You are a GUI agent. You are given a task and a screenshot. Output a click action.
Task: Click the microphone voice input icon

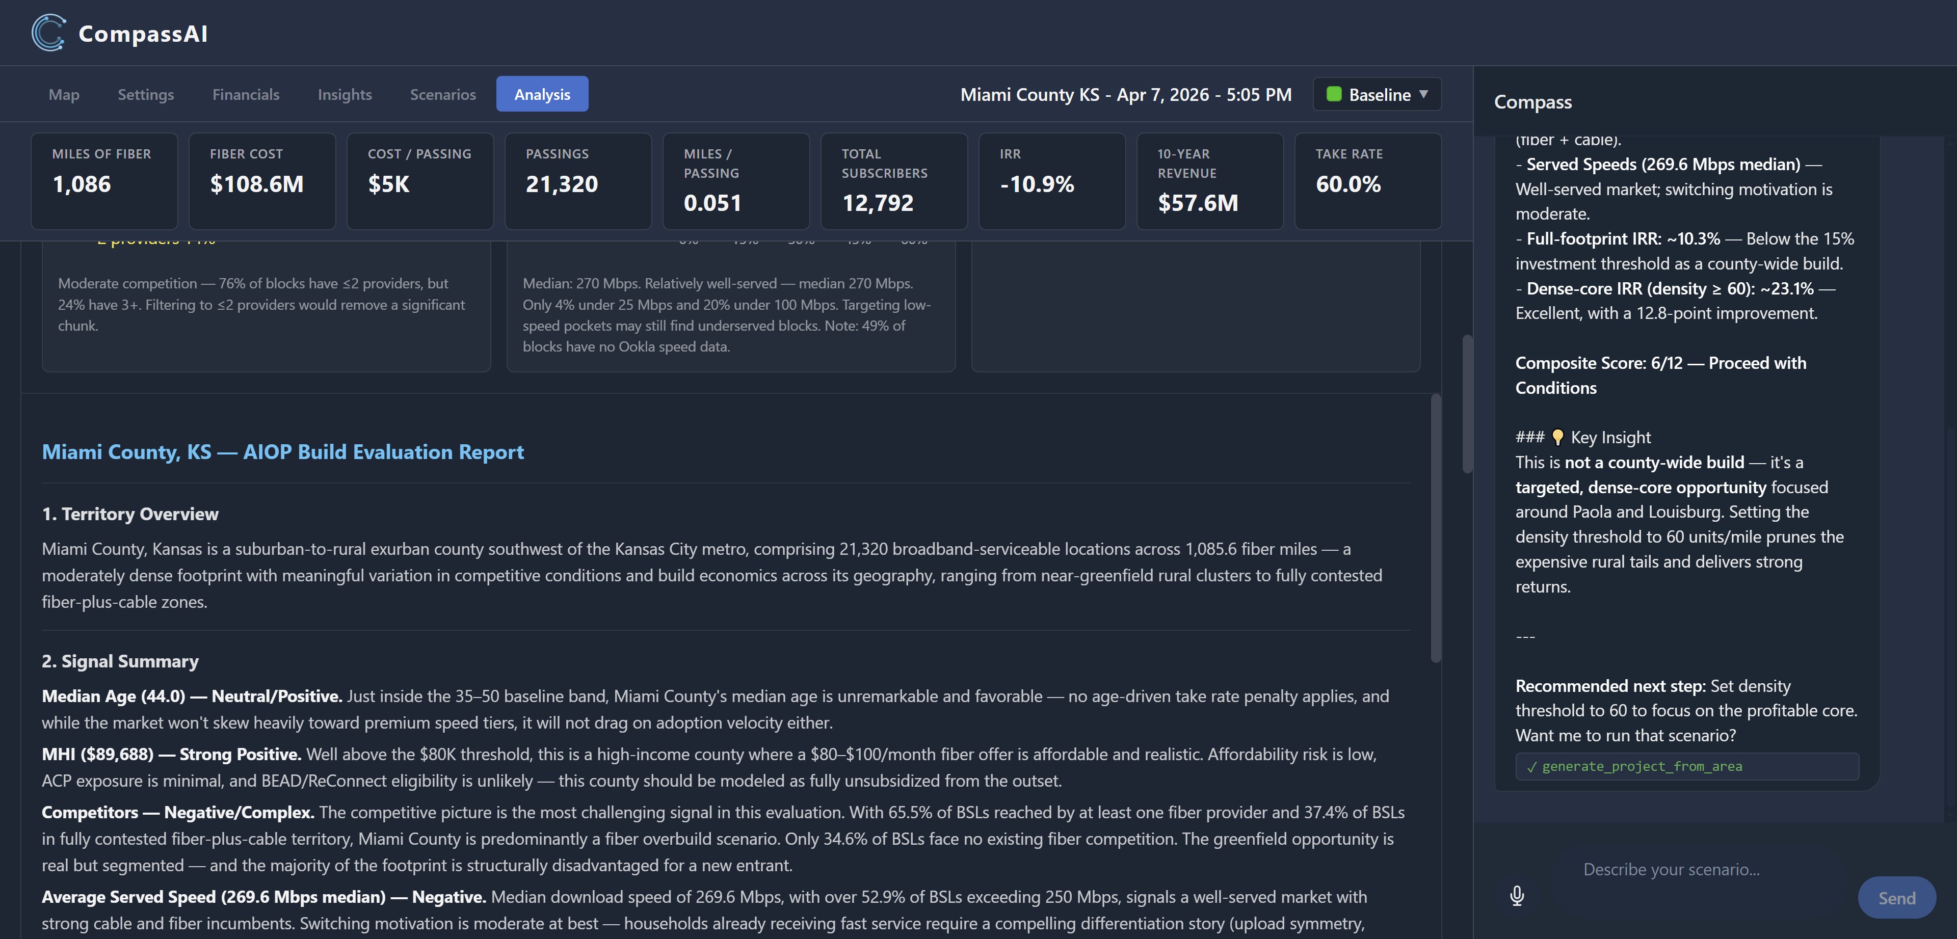tap(1517, 896)
